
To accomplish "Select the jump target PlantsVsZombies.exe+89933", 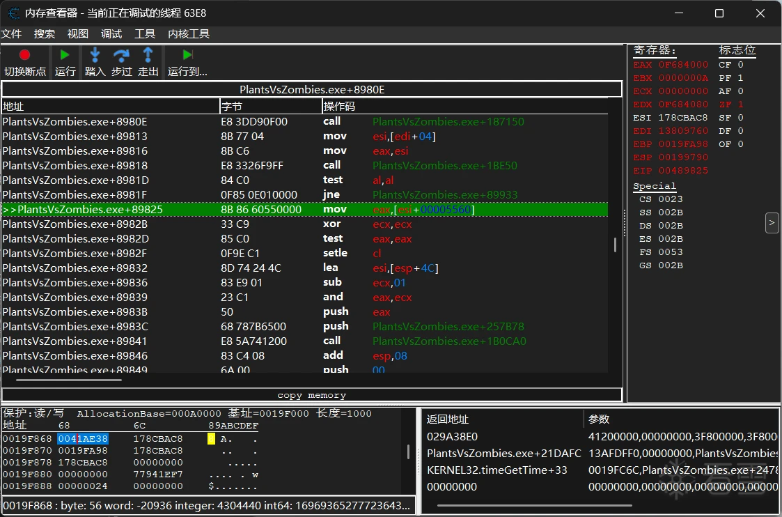I will pyautogui.click(x=445, y=195).
